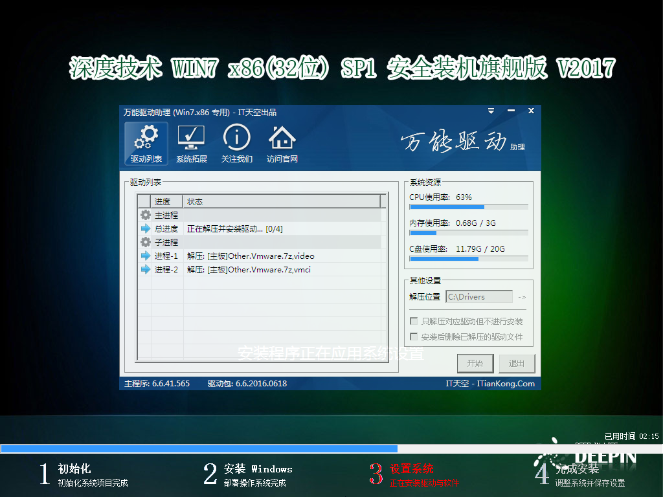Click the C盘使用率 11.79G / 20G value
Image resolution: width=663 pixels, height=497 pixels.
480,248
